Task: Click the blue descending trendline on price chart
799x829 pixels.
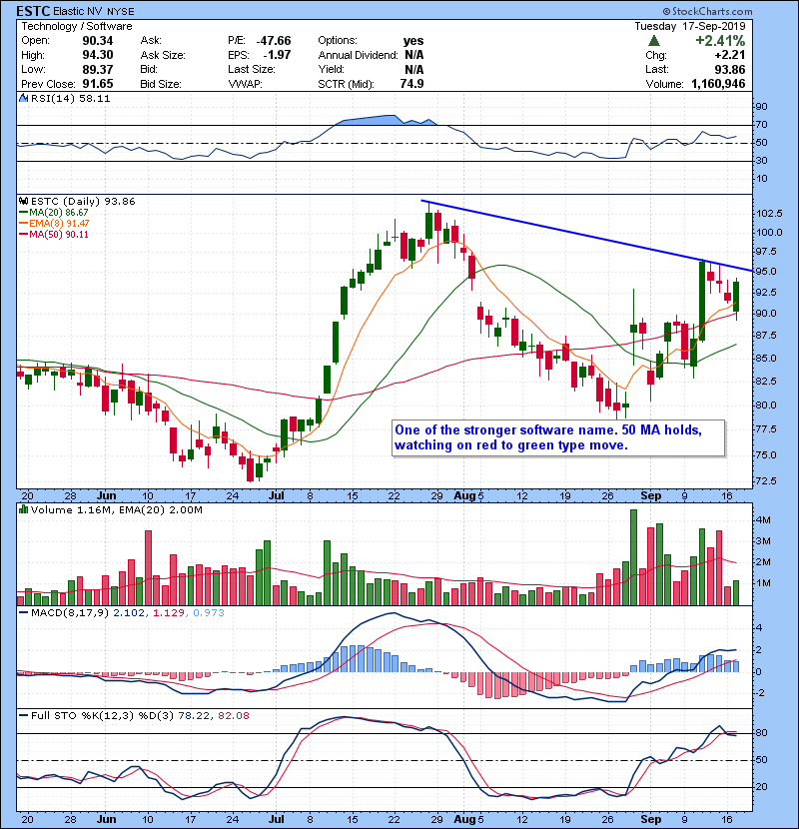Action: 586,236
